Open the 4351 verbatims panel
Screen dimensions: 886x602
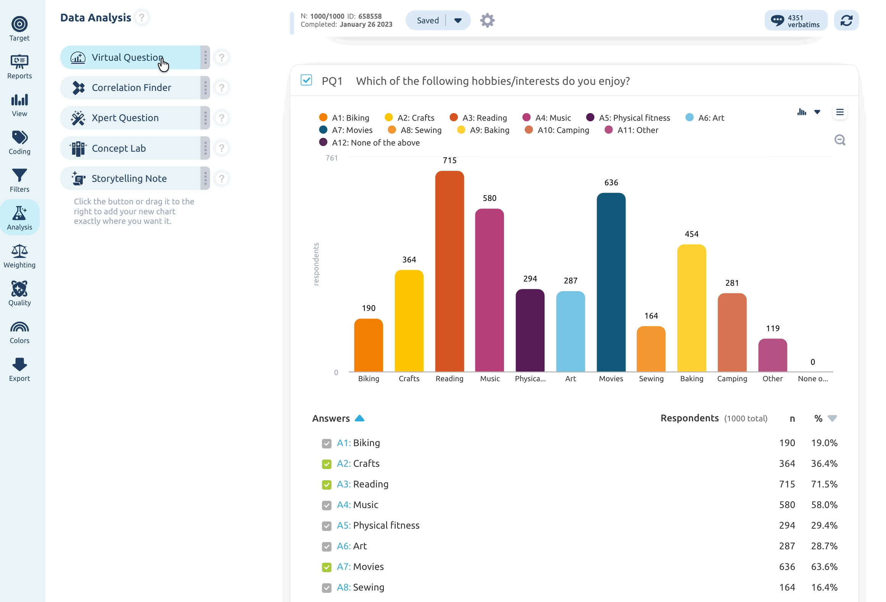pyautogui.click(x=796, y=20)
